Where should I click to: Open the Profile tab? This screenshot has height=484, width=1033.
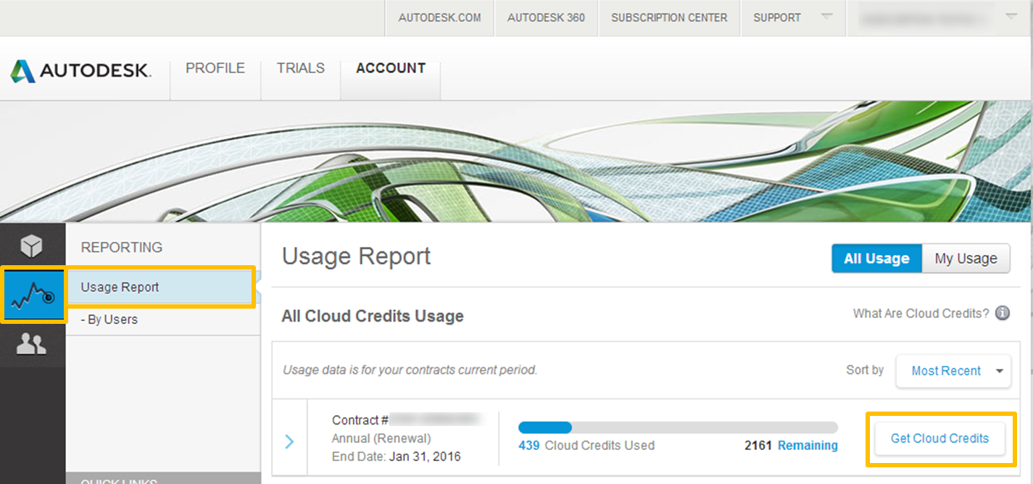[215, 68]
